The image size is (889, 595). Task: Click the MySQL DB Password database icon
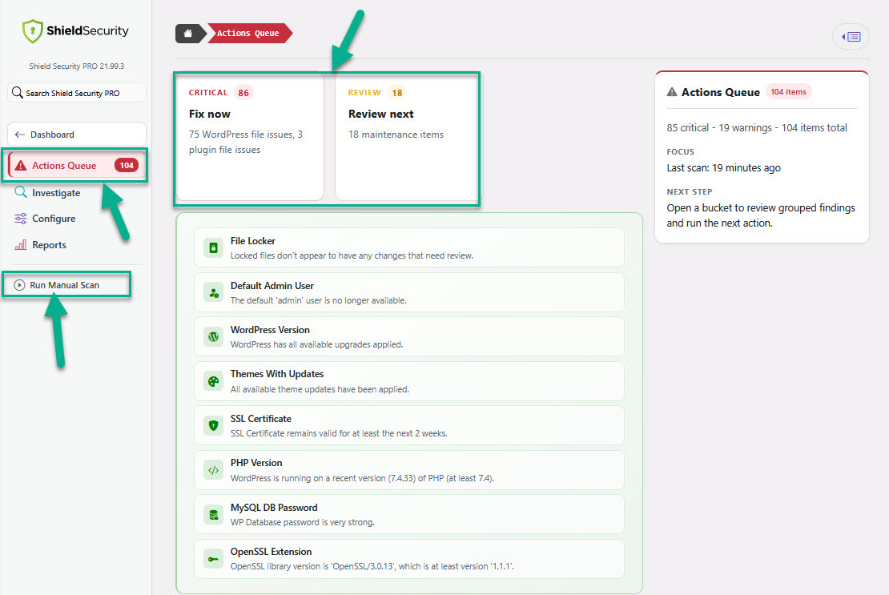coord(214,515)
